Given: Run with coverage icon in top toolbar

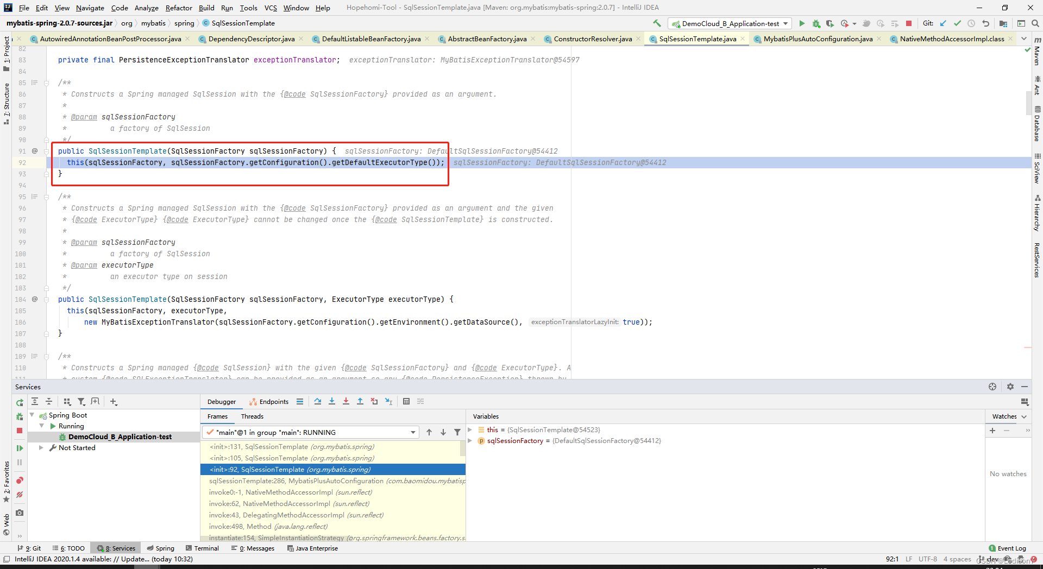Looking at the screenshot, I should 830,23.
